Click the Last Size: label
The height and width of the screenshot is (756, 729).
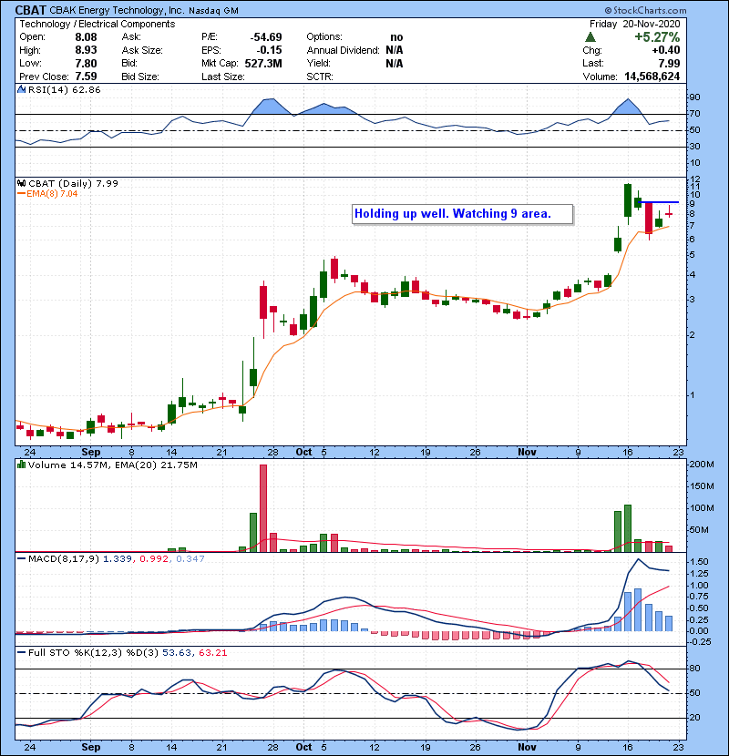223,77
